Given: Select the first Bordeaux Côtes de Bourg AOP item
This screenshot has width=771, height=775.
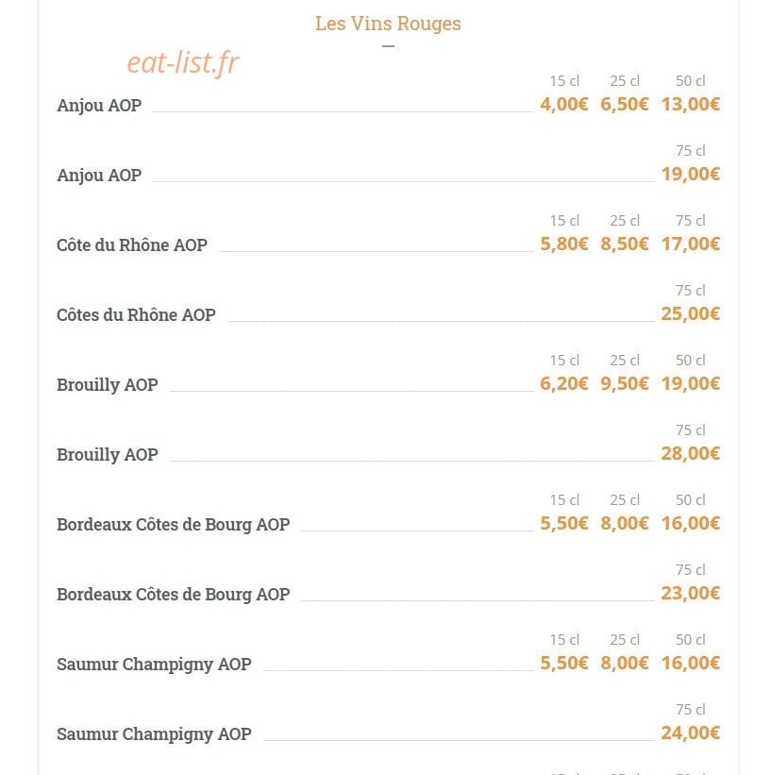Looking at the screenshot, I should [x=174, y=525].
